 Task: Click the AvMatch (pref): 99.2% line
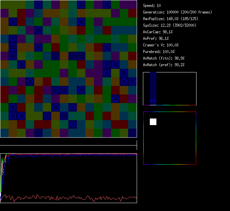[164, 65]
